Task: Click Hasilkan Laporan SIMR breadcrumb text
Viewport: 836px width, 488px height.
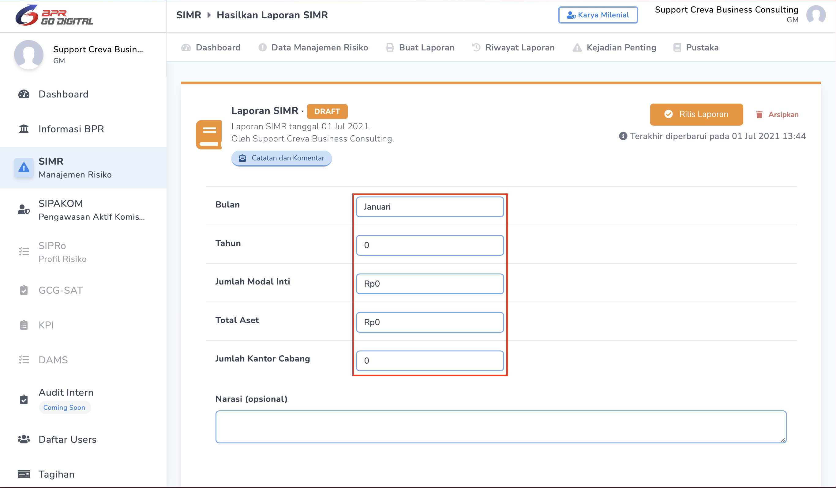Action: [x=272, y=15]
